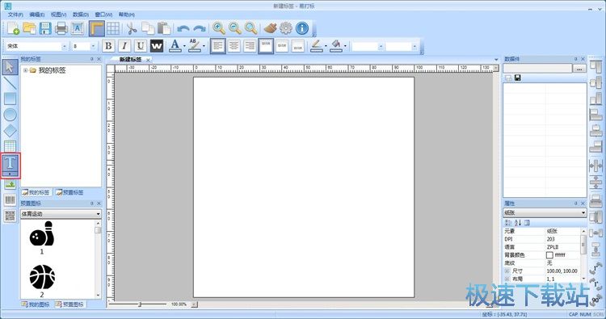
Task: Select the Line drawing tool
Action: [10, 83]
